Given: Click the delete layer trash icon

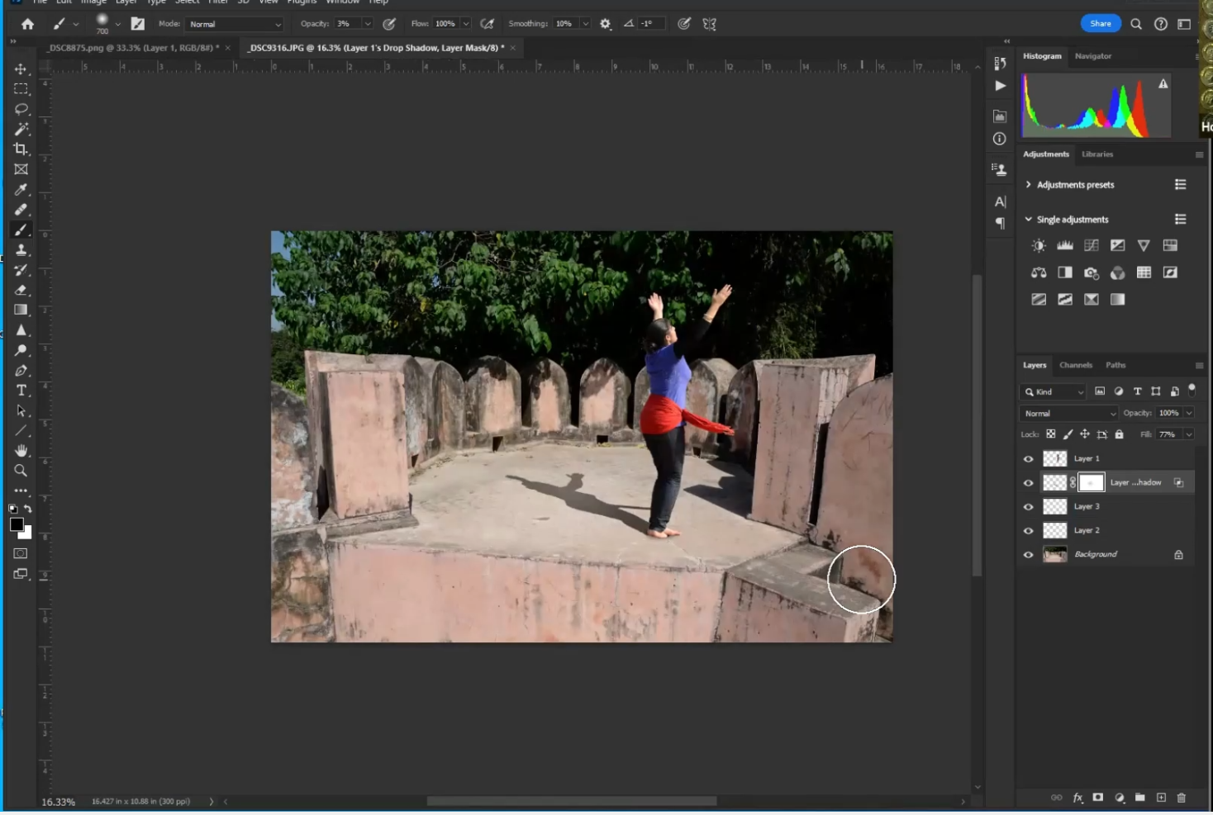Looking at the screenshot, I should pyautogui.click(x=1181, y=798).
